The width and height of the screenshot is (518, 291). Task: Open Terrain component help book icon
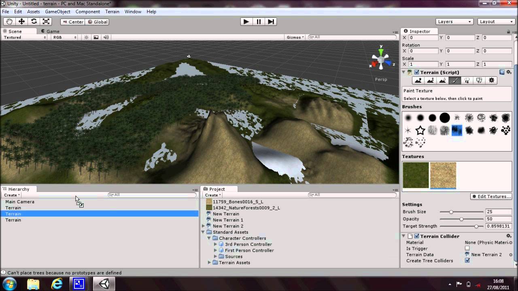point(502,72)
